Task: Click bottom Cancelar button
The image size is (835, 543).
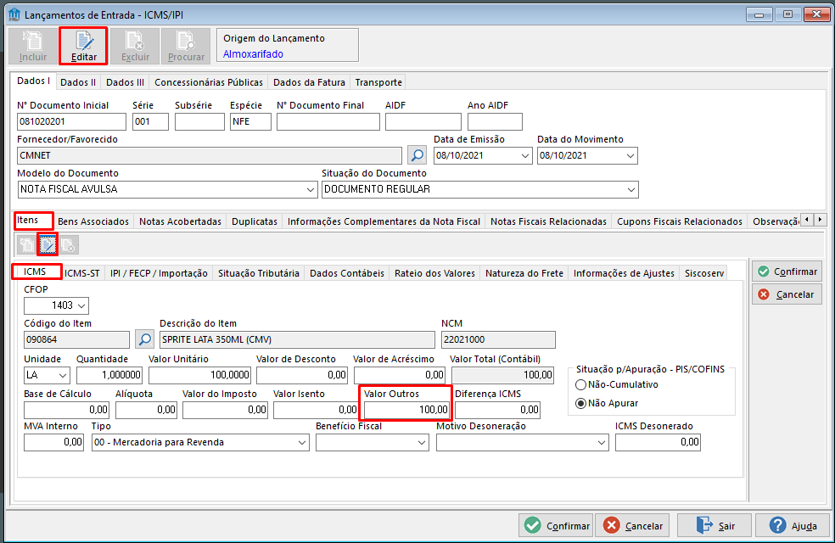Action: coord(634,526)
